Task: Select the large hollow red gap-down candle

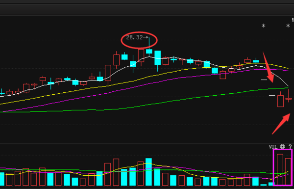Action: tap(280, 99)
